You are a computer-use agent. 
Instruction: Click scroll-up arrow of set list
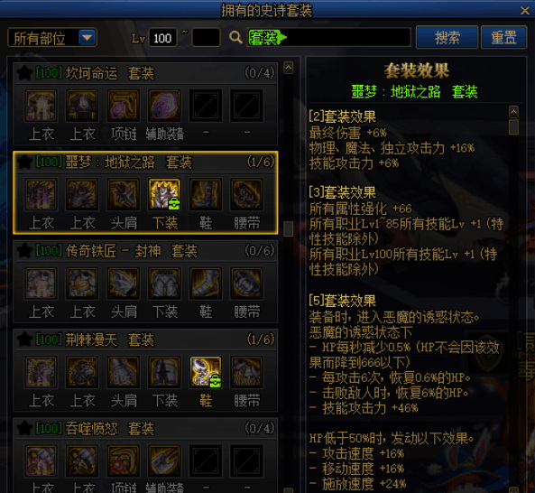289,68
